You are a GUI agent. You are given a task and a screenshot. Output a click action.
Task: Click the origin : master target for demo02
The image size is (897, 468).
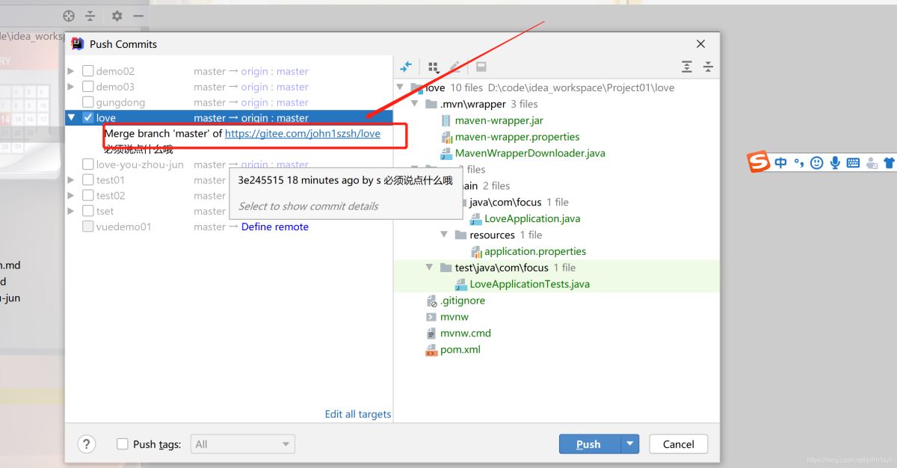pos(274,71)
